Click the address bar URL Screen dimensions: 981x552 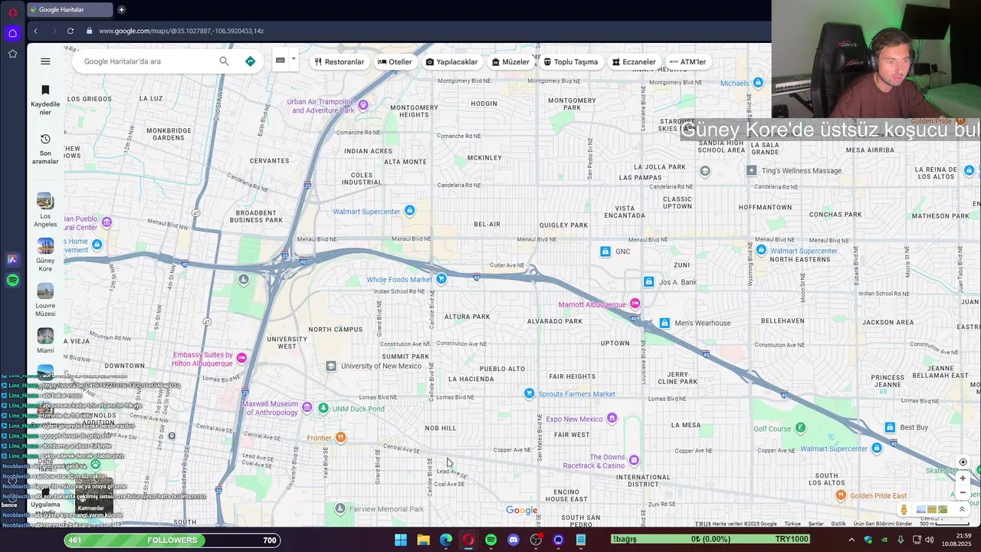pos(181,31)
